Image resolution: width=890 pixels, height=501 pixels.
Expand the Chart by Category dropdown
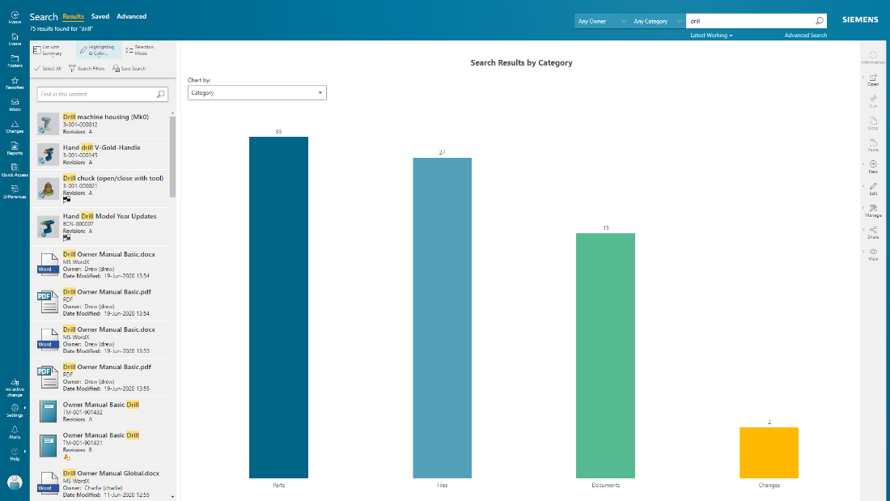(256, 93)
